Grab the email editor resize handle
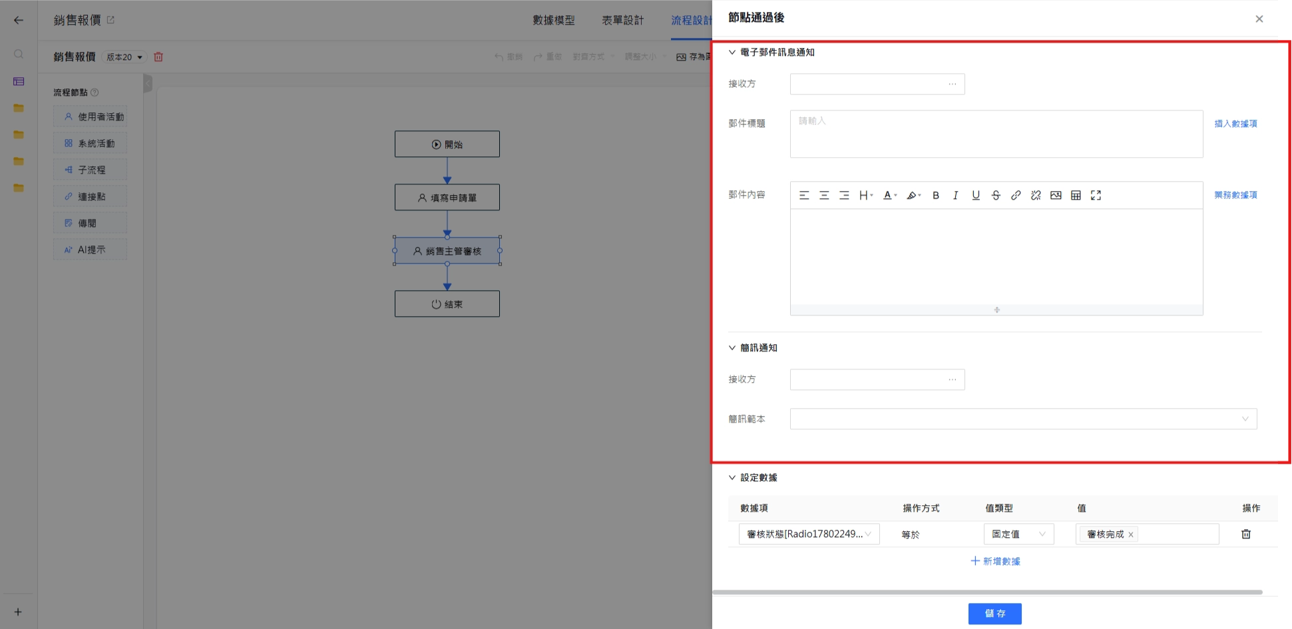Screen dimensions: 1292x629 (996, 310)
